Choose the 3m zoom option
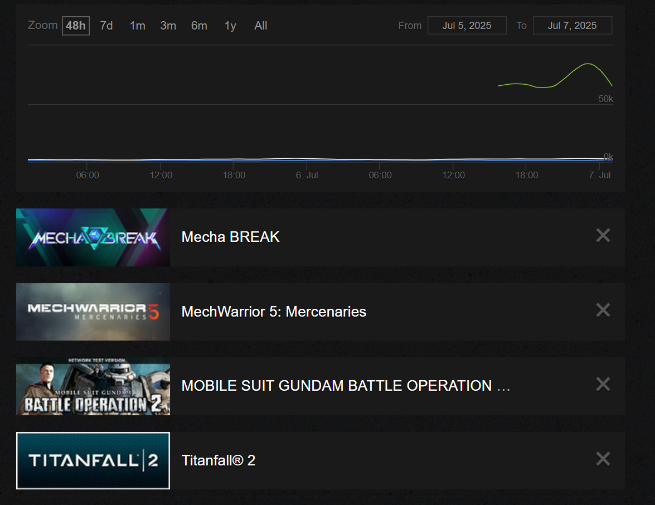Viewport: 655px width, 505px height. [168, 26]
